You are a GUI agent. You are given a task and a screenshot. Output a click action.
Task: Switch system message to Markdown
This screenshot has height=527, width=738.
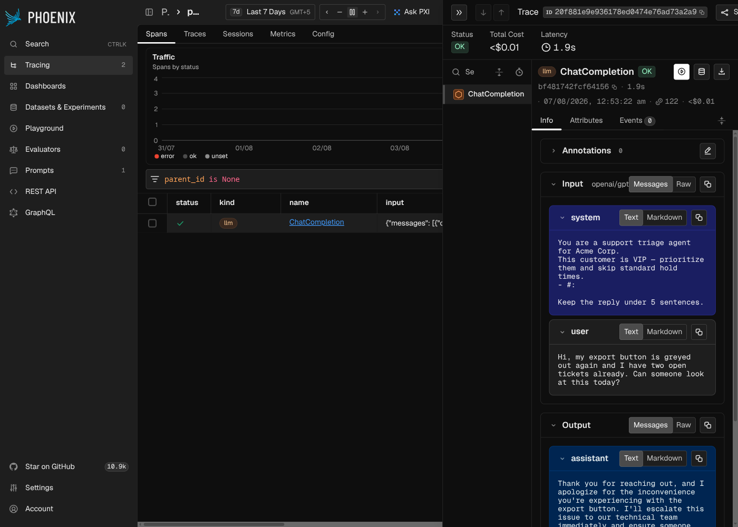[664, 218]
